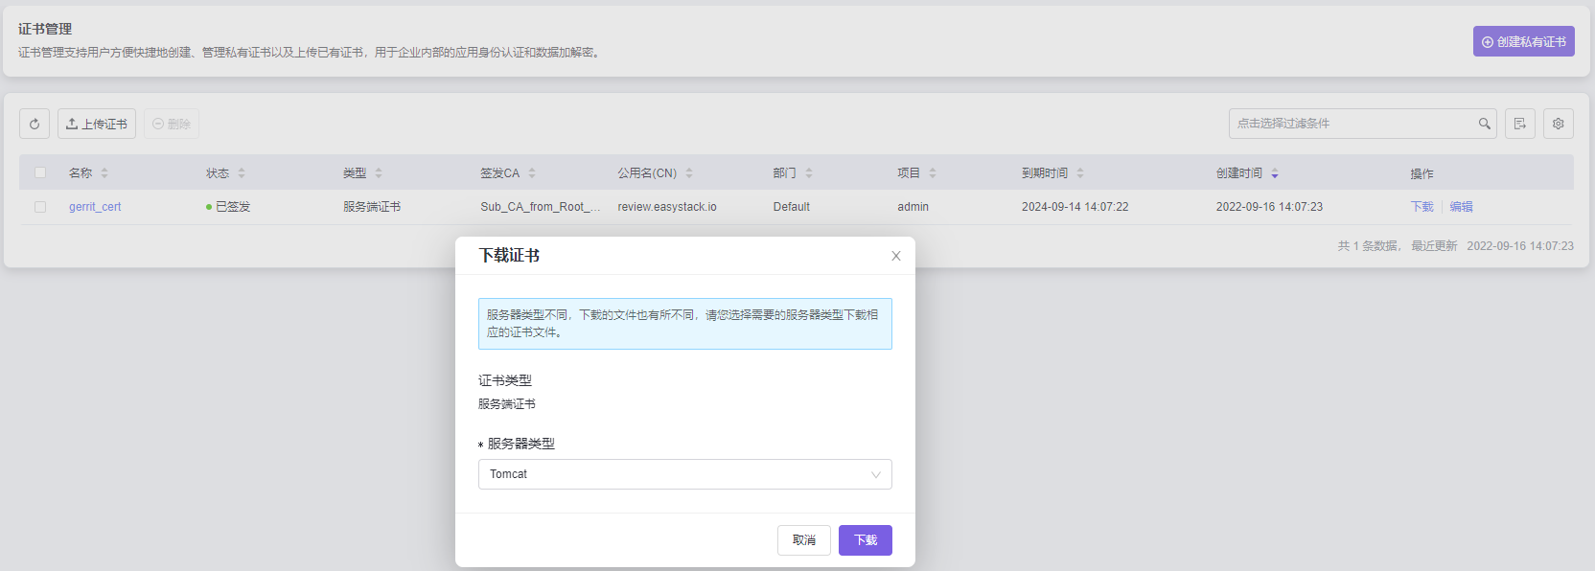The image size is (1595, 571).
Task: Sort by 到期时间 column arrows
Action: (x=1079, y=173)
